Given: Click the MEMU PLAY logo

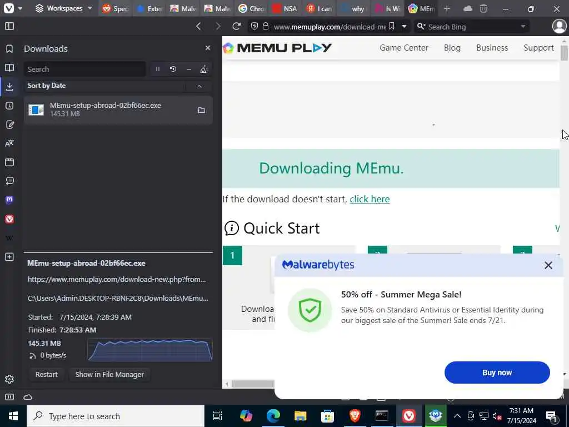Looking at the screenshot, I should (277, 48).
